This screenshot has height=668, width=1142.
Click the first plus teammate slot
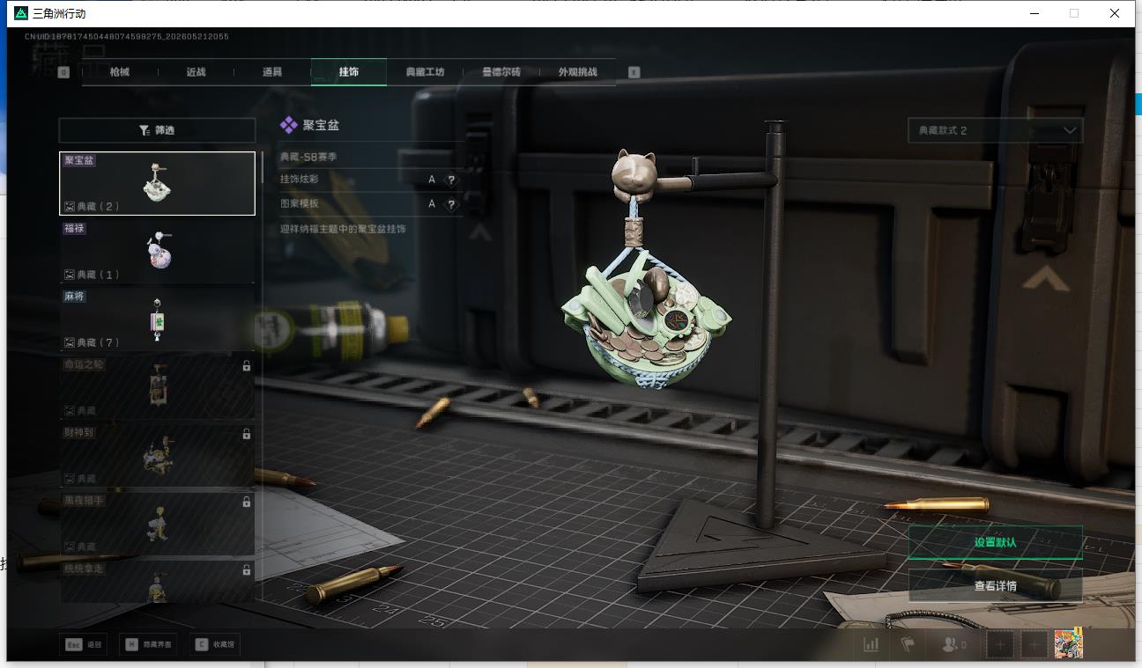coord(1000,645)
